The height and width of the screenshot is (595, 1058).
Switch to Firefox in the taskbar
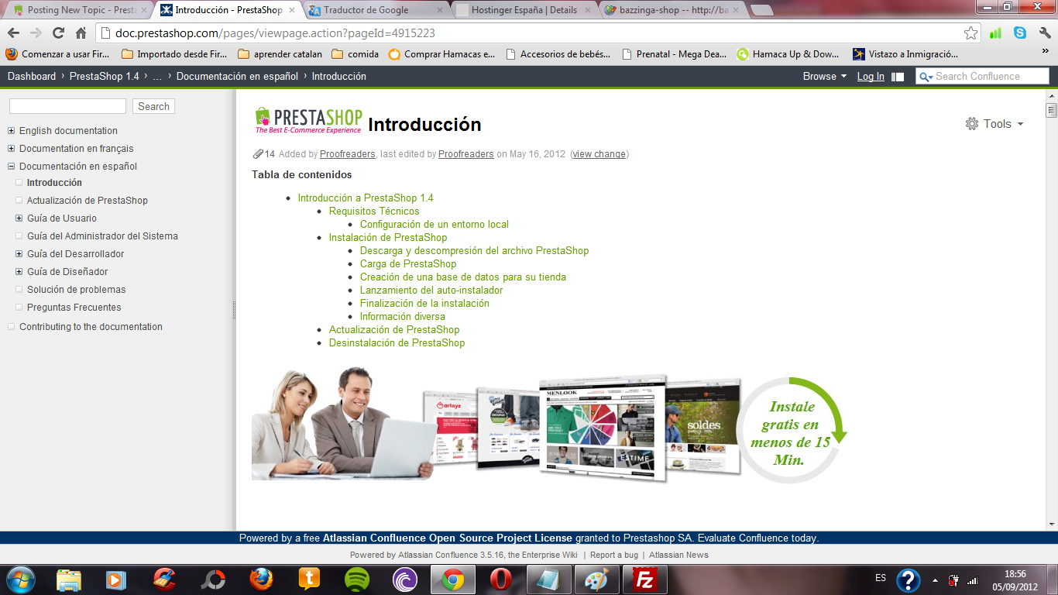pyautogui.click(x=262, y=580)
